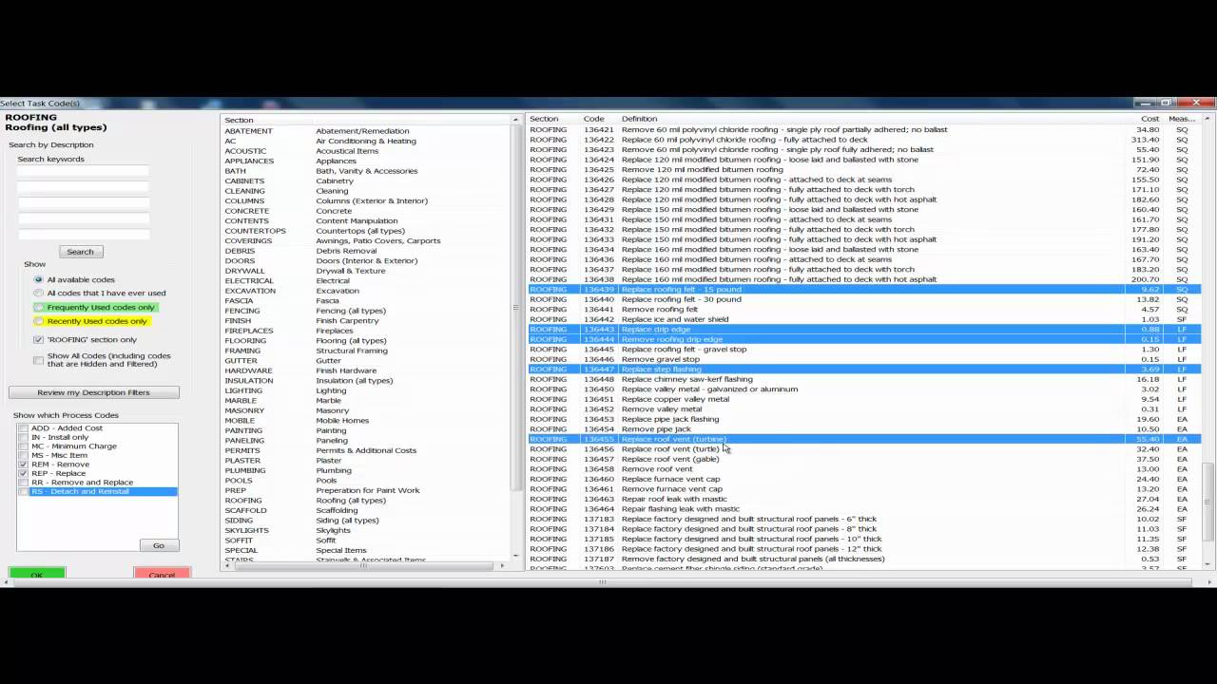
Task: Click the Search button
Action: tap(81, 252)
